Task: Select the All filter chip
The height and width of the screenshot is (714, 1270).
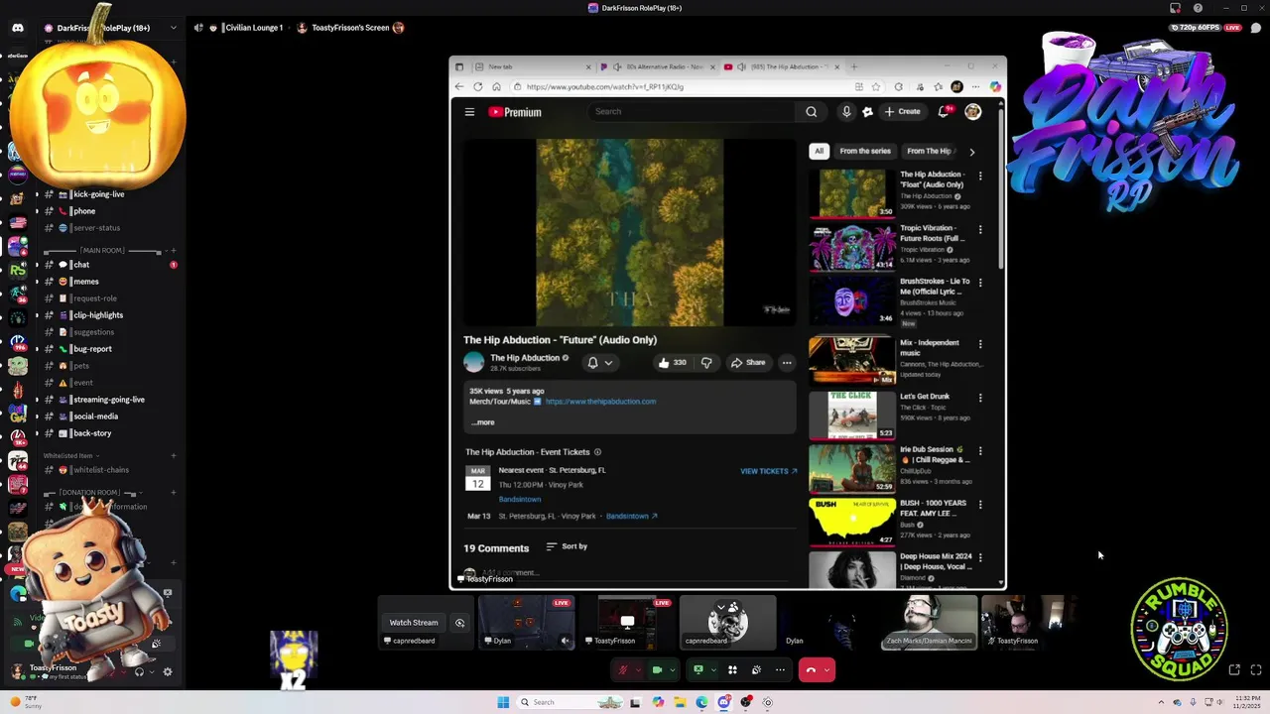Action: [819, 152]
